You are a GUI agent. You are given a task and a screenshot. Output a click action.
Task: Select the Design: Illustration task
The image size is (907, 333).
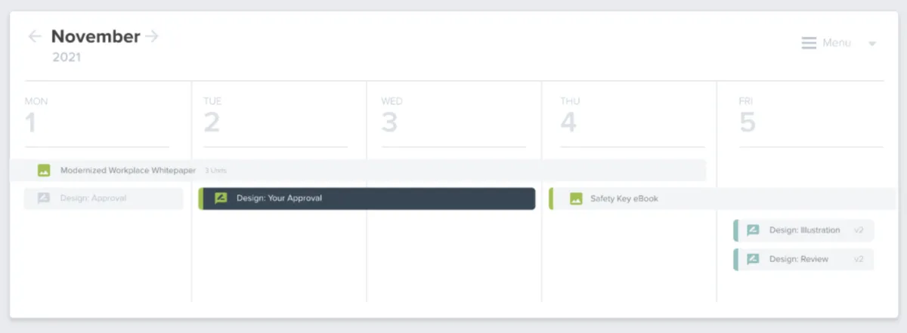coord(804,230)
